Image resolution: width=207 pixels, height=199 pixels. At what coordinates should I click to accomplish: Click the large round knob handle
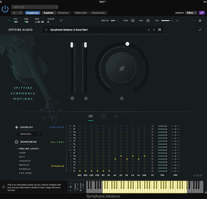[x=127, y=44]
